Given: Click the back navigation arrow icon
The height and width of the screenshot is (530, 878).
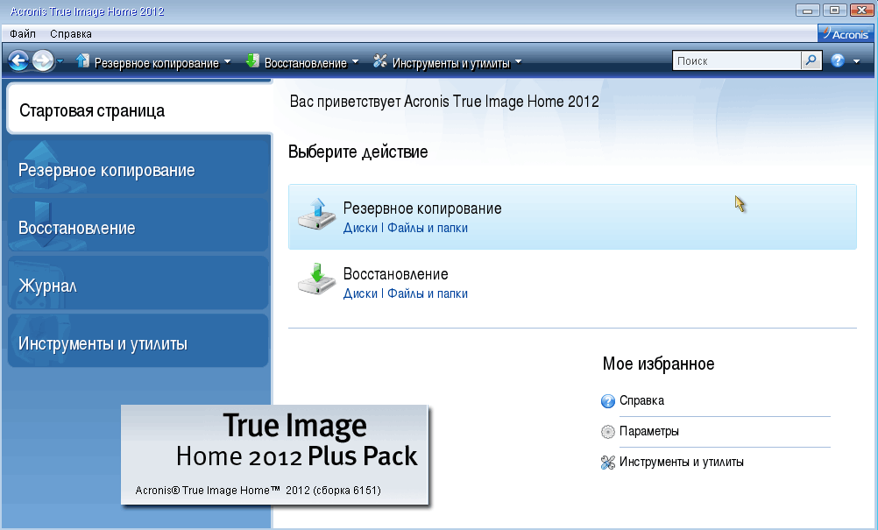Looking at the screenshot, I should (18, 61).
